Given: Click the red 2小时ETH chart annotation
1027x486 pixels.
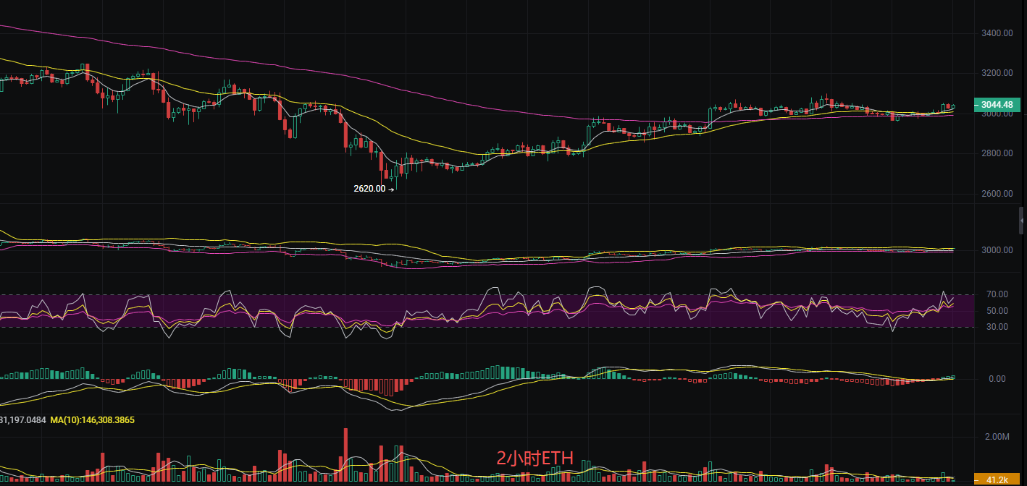Looking at the screenshot, I should coord(535,458).
